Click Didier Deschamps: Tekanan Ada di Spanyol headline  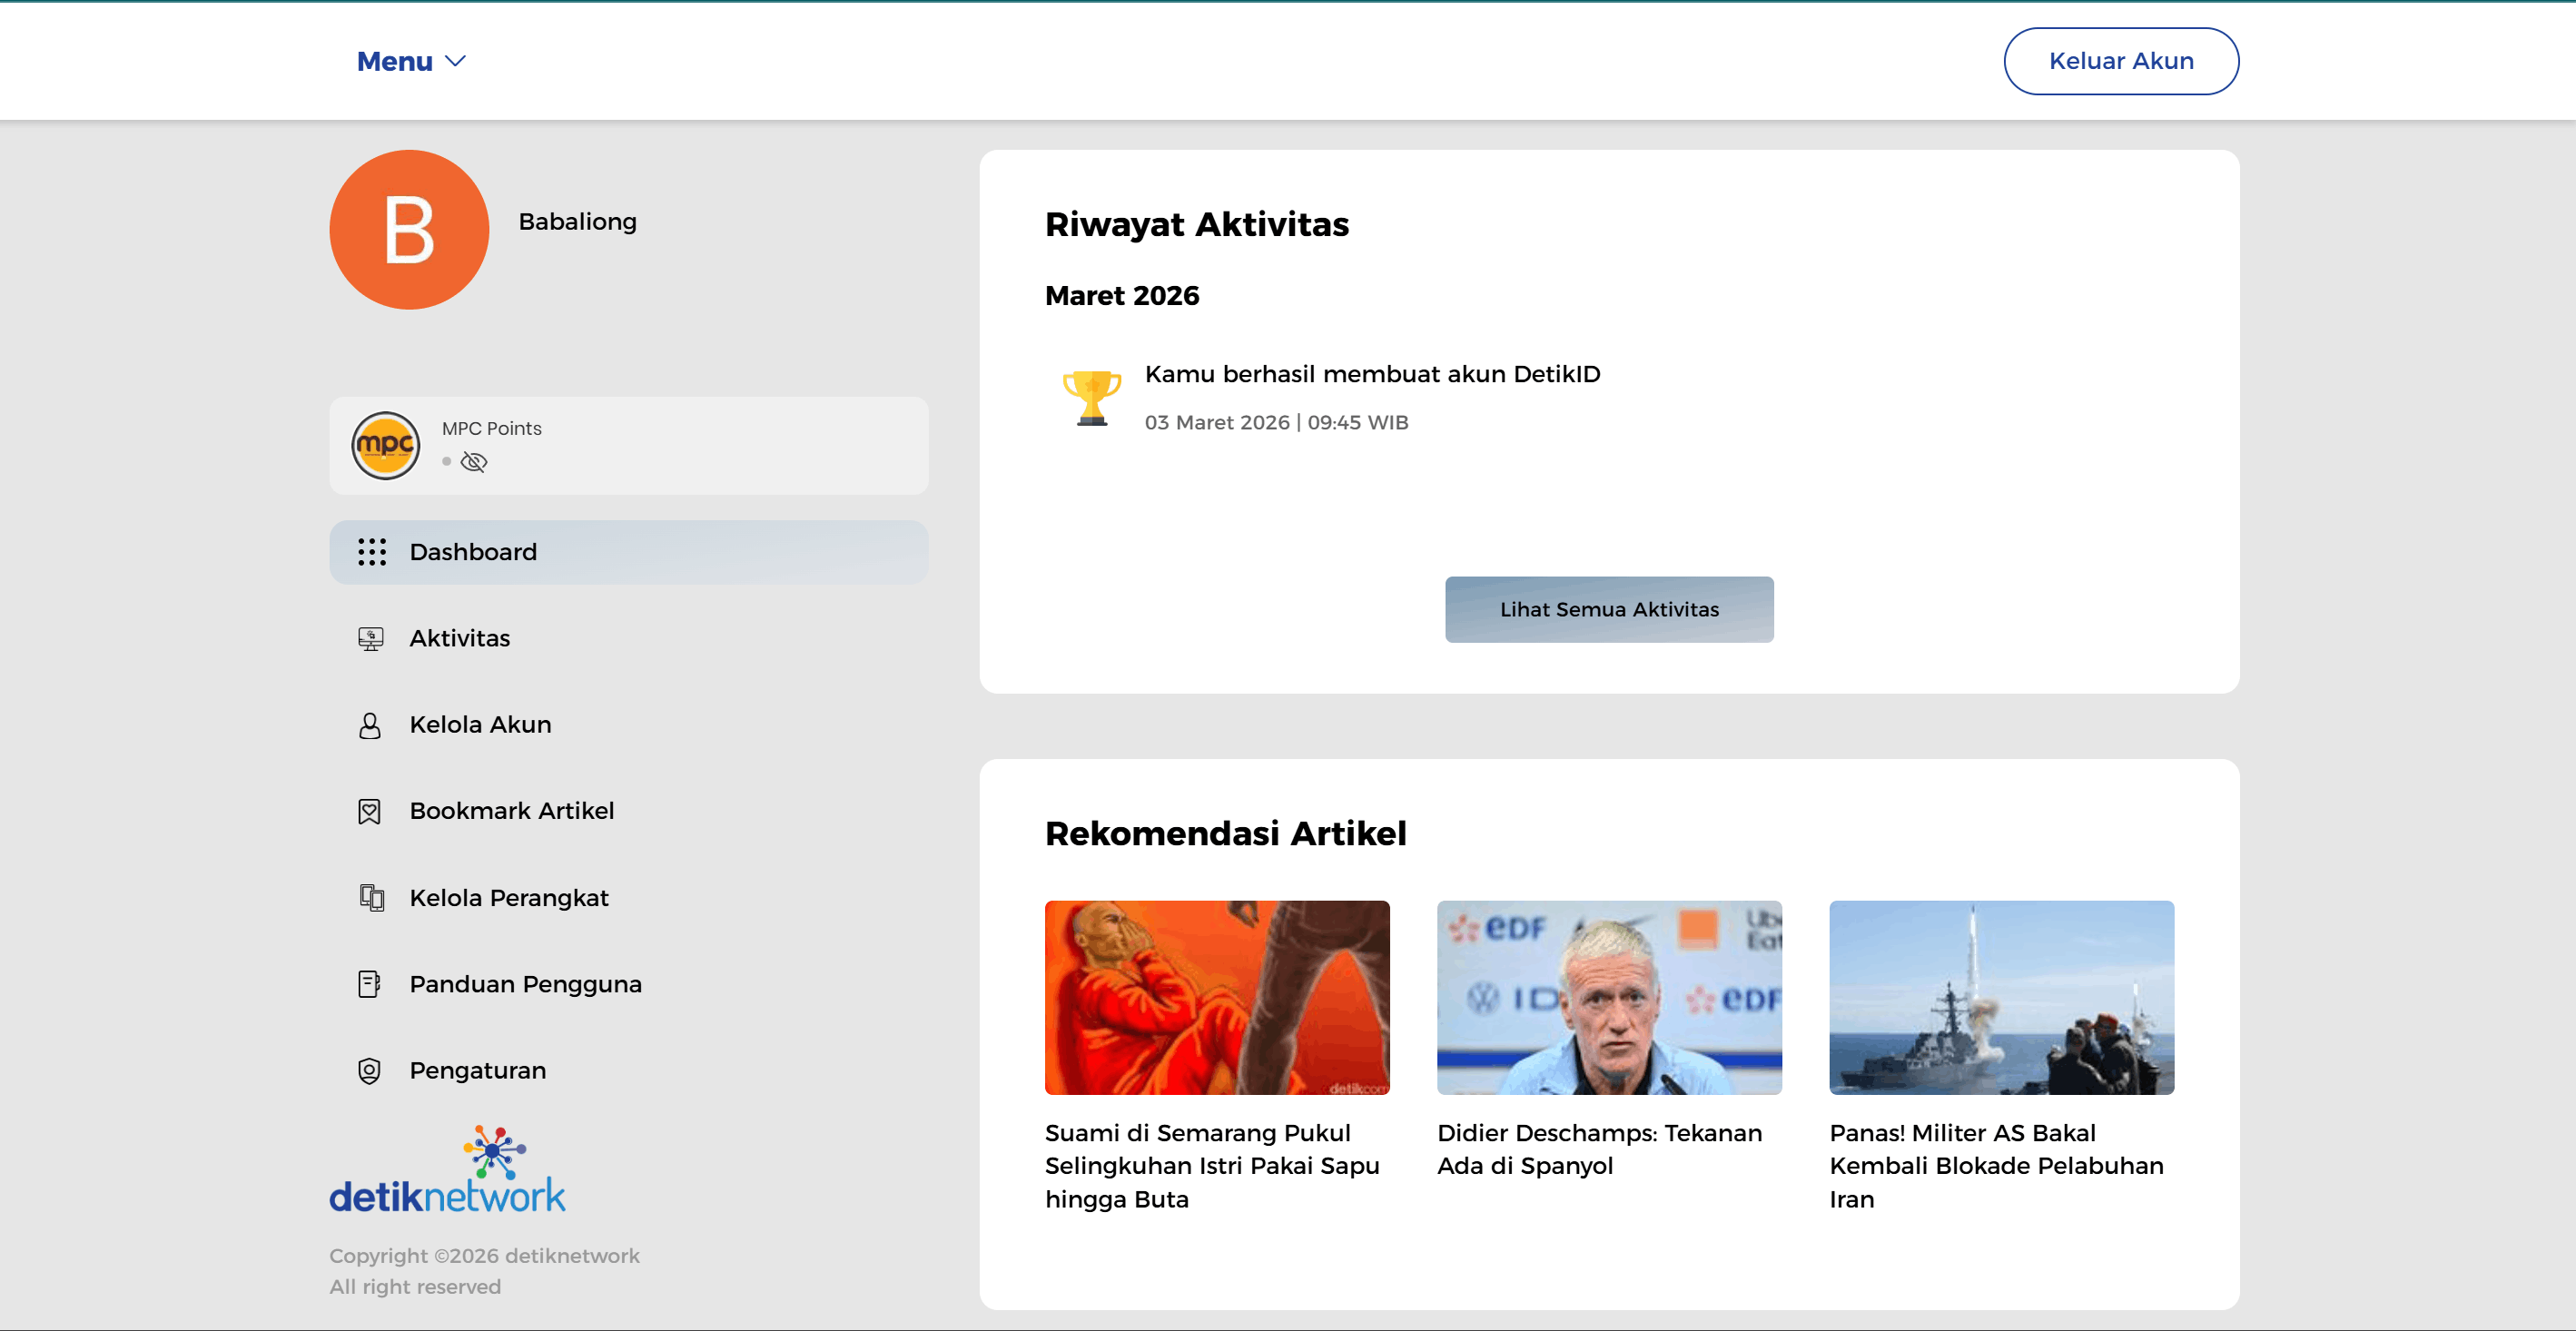(x=1599, y=1149)
